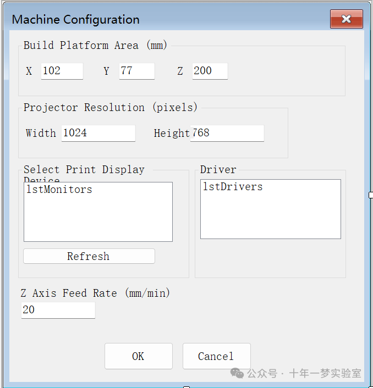Select the projector Width field showing 1024
Image resolution: width=373 pixels, height=388 pixels.
coord(98,133)
